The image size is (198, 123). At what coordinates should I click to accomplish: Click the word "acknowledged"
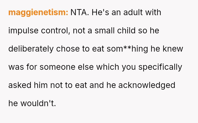tap(147, 85)
